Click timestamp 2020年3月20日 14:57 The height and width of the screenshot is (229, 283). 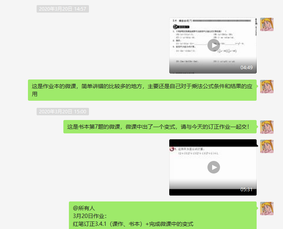coord(63,9)
